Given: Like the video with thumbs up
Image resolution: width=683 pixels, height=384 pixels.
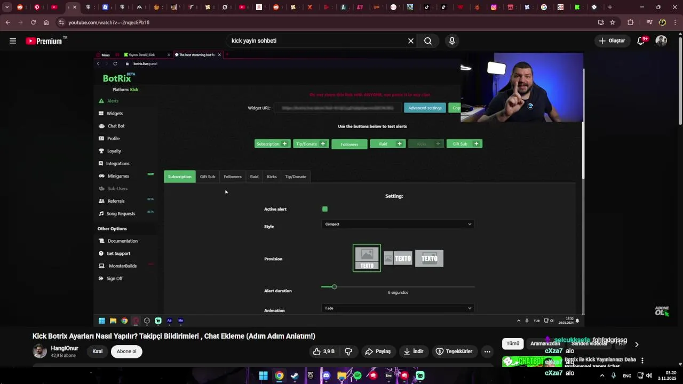Looking at the screenshot, I should 324,351.
